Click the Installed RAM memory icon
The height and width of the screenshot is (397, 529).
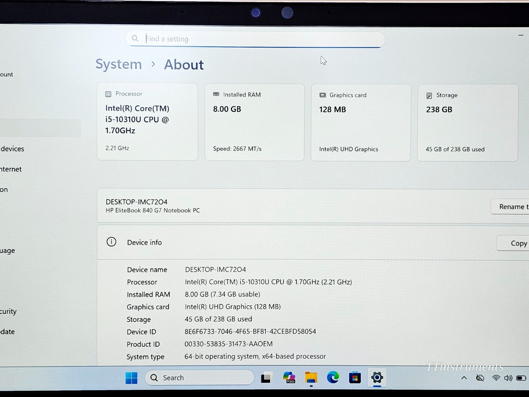[x=216, y=95]
